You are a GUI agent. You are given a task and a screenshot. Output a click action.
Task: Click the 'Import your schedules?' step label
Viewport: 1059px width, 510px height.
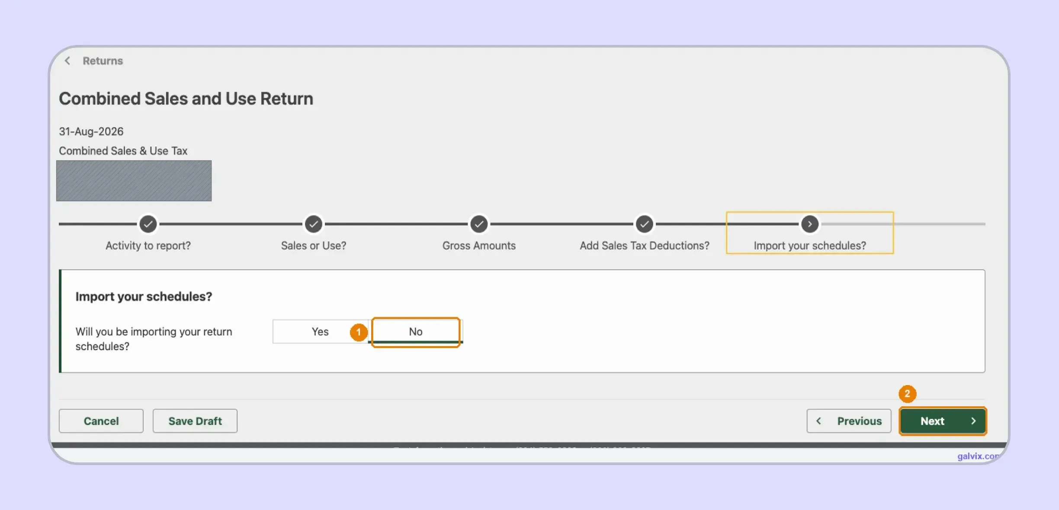tap(810, 245)
